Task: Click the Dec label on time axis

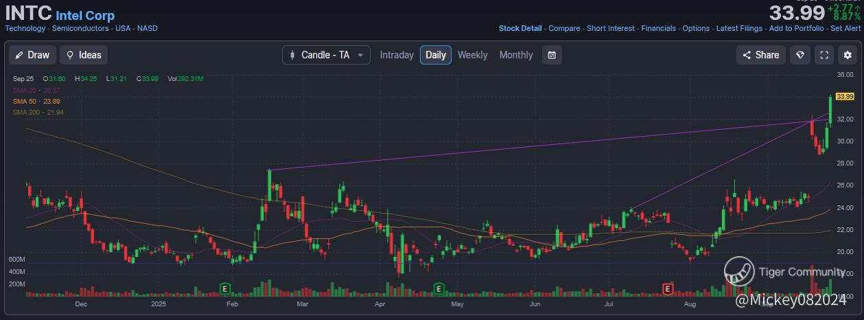Action: (81, 303)
